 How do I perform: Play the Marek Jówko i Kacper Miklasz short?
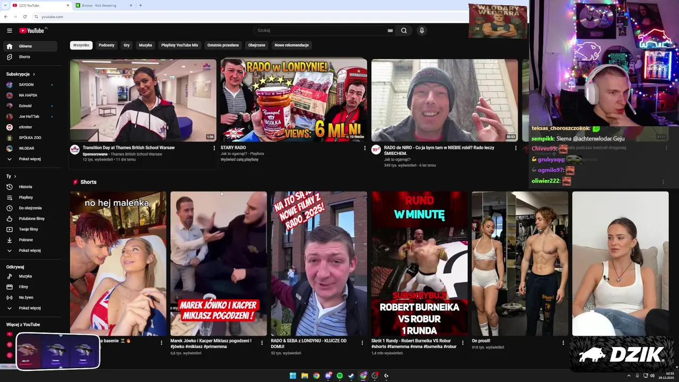[219, 264]
